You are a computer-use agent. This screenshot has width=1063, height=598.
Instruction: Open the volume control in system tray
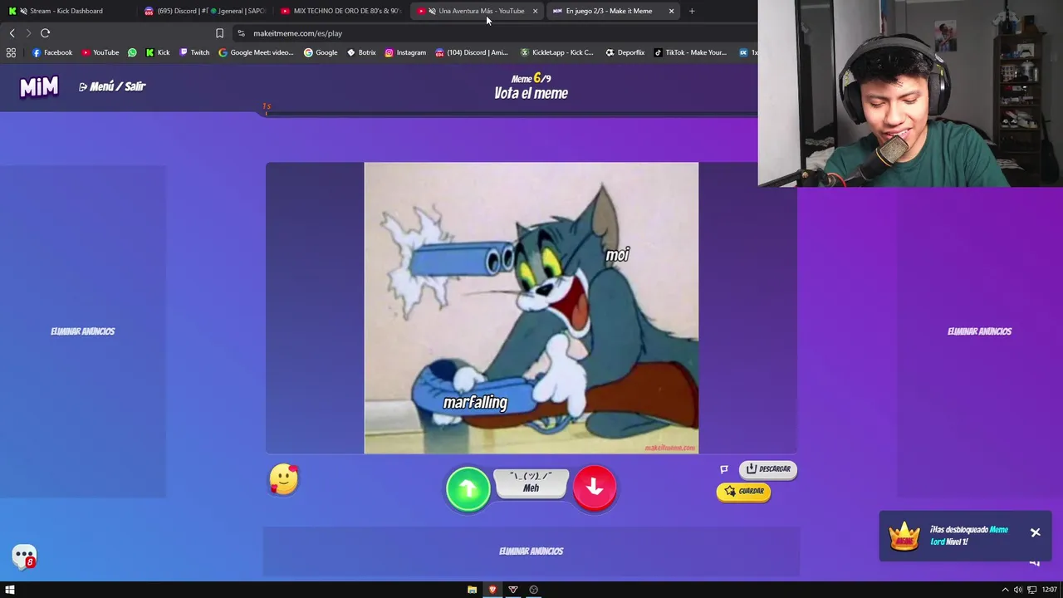coord(1018,590)
